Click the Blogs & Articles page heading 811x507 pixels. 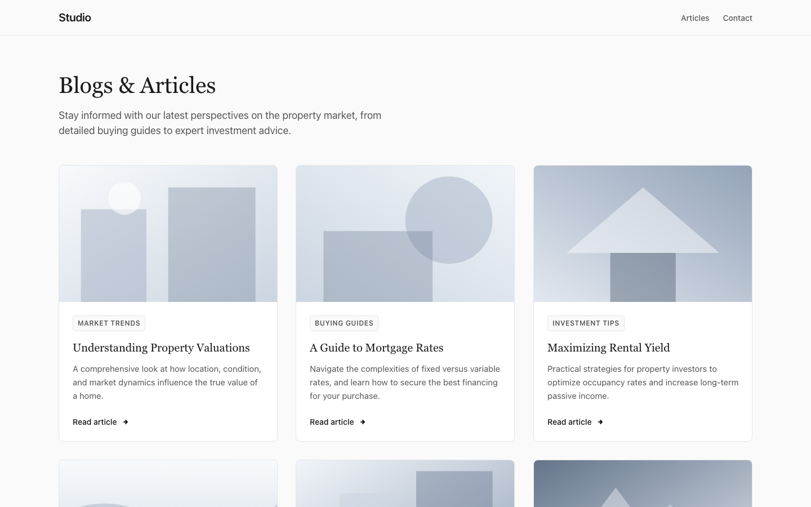click(137, 85)
